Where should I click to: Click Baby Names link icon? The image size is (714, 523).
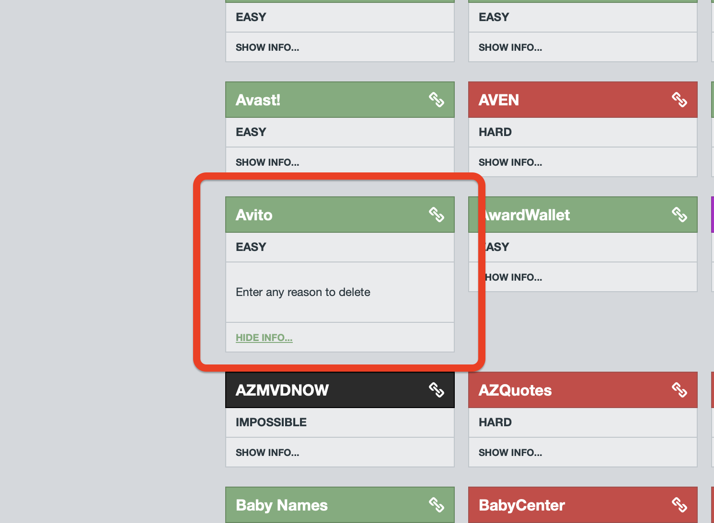pos(436,505)
